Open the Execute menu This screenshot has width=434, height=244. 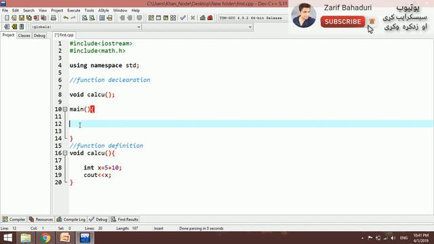pyautogui.click(x=74, y=10)
